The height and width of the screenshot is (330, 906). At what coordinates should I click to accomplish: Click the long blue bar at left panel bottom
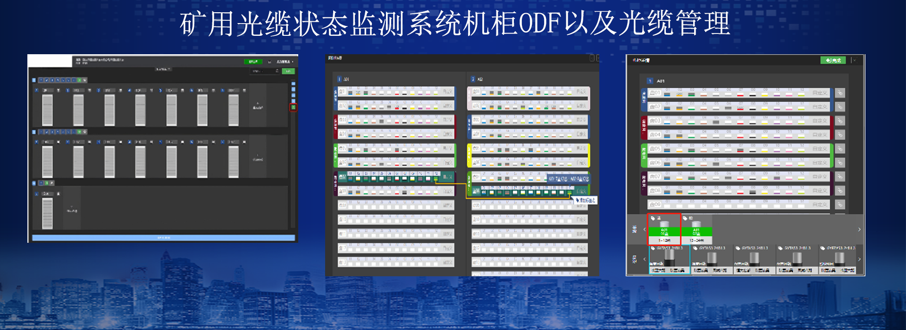coord(163,238)
